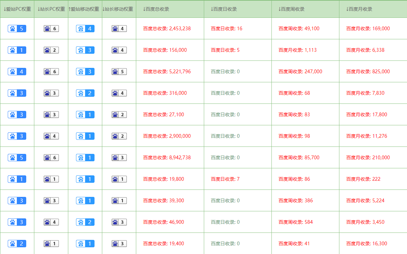
Task: Select cell 百度月收录: 16,300
Action: pos(367,244)
